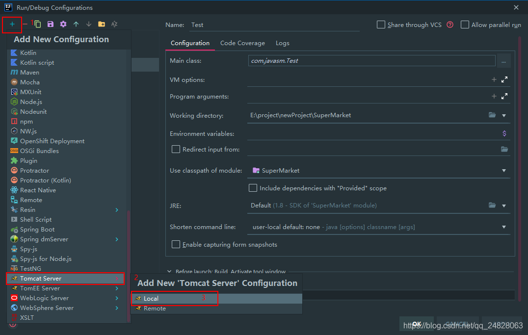Open the JRE dropdown arrow
This screenshot has height=335, width=528.
(x=504, y=206)
